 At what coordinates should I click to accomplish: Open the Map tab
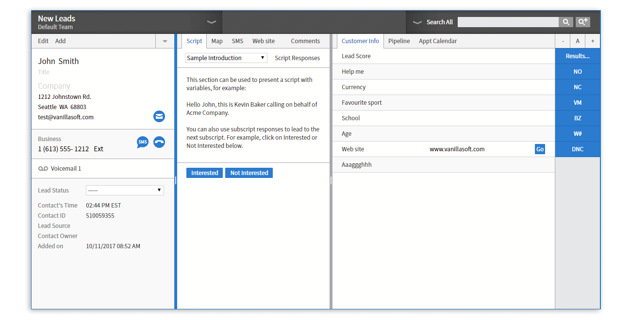point(216,41)
